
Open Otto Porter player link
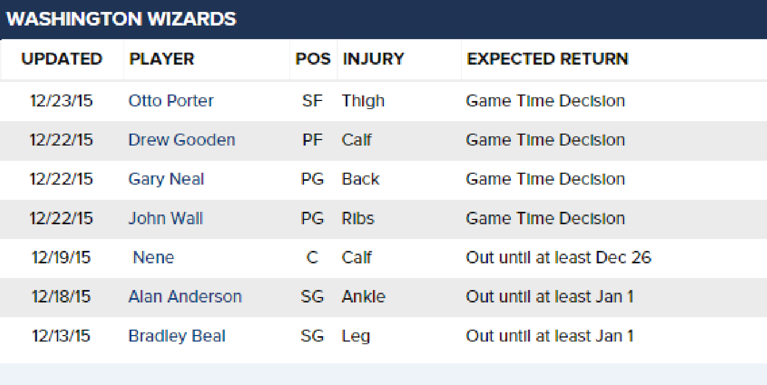coord(171,101)
